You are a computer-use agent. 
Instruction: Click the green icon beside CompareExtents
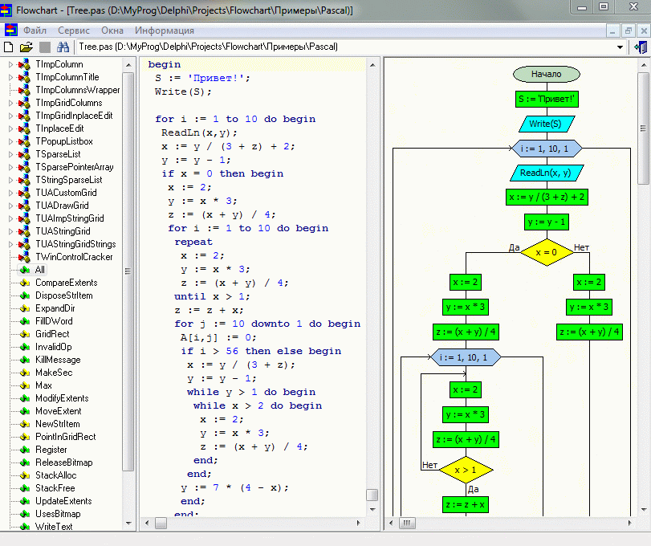(x=24, y=283)
